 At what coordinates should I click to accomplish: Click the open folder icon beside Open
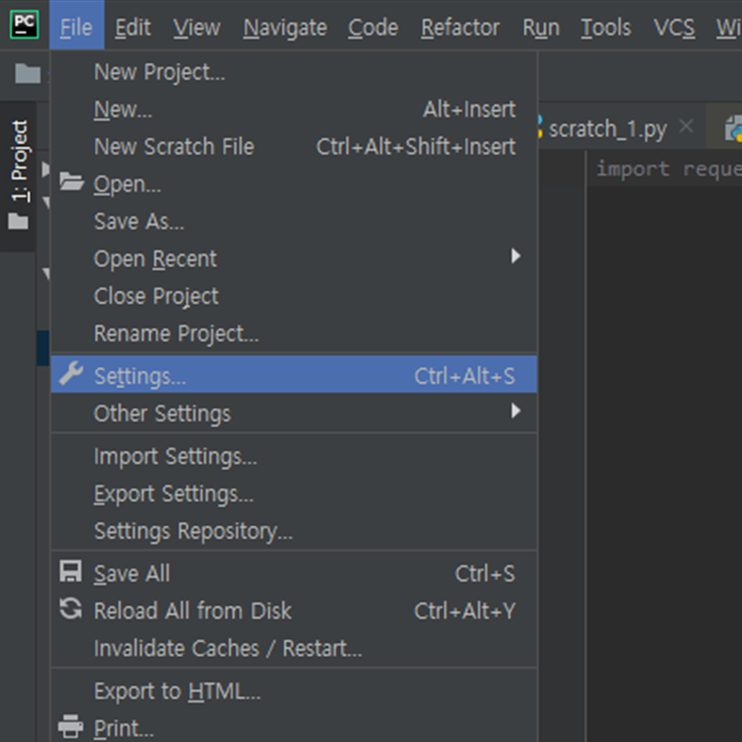click(71, 182)
